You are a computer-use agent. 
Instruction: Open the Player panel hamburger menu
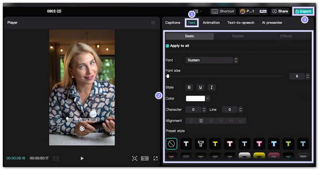pyautogui.click(x=153, y=23)
